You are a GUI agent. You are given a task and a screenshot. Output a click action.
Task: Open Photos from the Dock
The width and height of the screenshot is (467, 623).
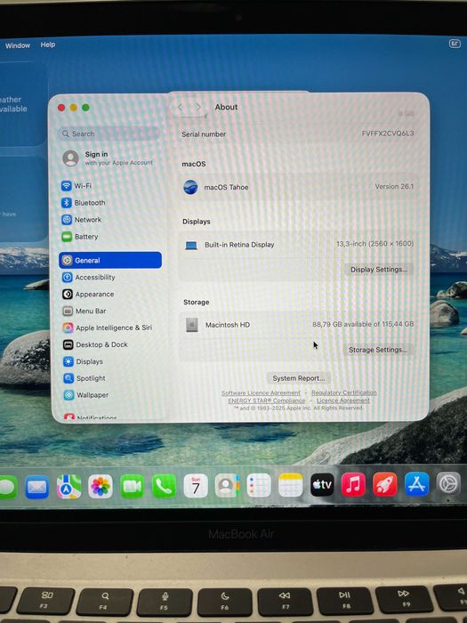point(101,486)
